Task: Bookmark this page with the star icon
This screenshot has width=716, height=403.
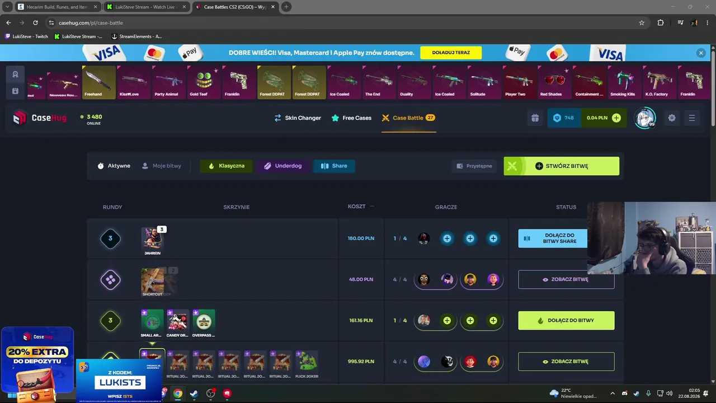Action: tap(642, 23)
